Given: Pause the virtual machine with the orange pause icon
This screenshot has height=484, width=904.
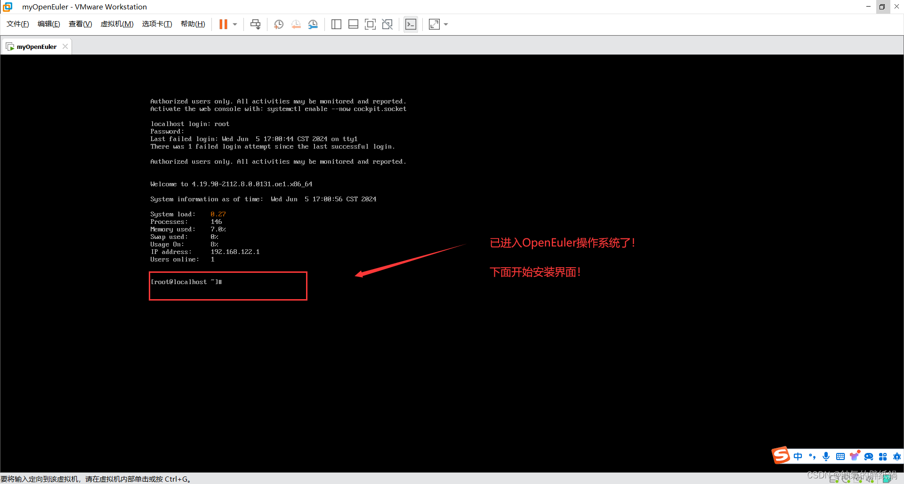Looking at the screenshot, I should pyautogui.click(x=223, y=24).
